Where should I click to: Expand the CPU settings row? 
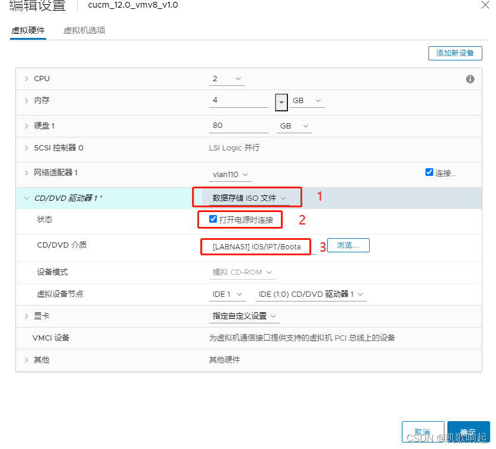coord(27,78)
